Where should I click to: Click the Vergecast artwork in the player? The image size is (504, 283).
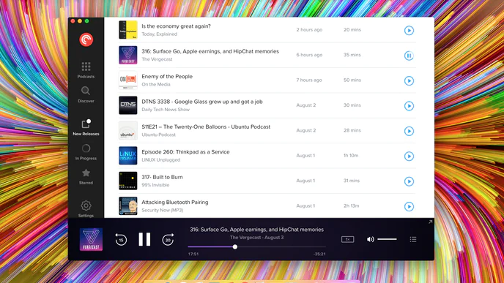[x=91, y=239]
